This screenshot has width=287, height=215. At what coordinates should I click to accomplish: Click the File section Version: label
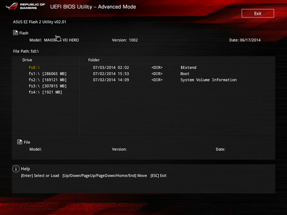point(119,149)
